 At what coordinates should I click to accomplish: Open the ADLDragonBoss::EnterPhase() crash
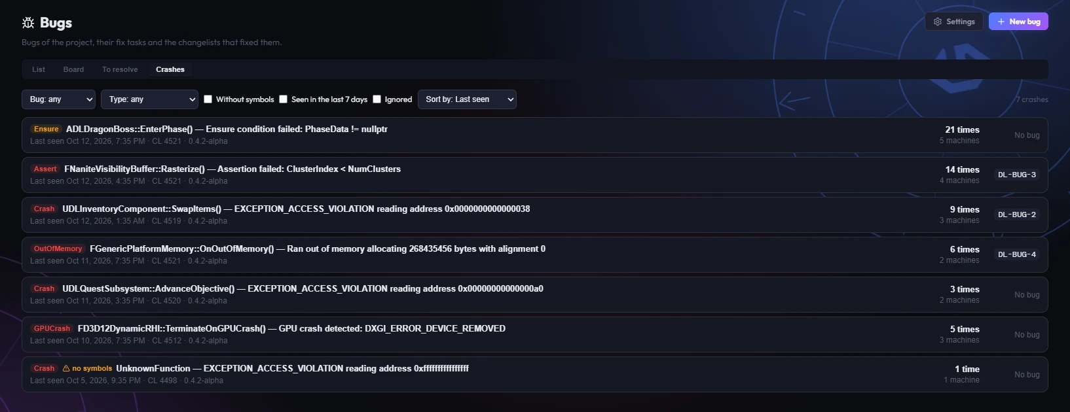[534, 135]
